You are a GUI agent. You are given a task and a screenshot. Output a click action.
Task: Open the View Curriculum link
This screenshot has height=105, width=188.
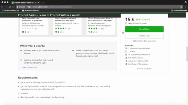tap(29, 67)
